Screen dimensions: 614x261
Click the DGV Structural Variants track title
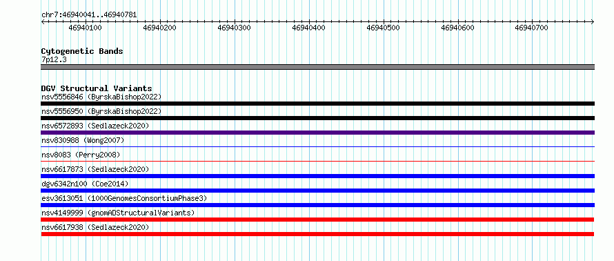(97, 88)
